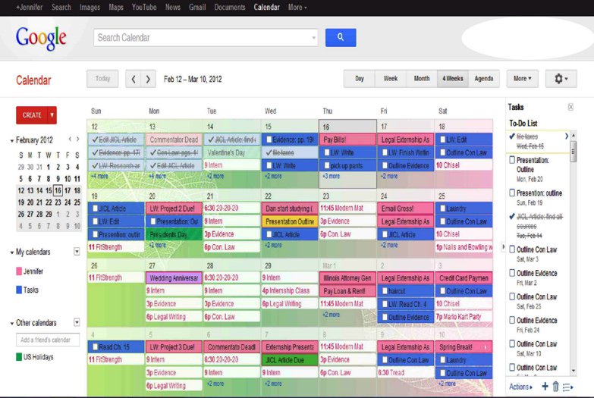Click the red Create button
This screenshot has width=594, height=398.
coord(32,115)
